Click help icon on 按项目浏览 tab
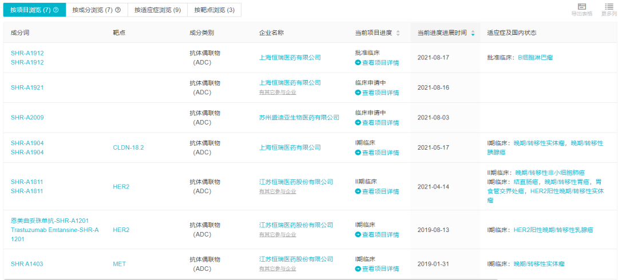Image resolution: width=618 pixels, height=280 pixels. coord(56,10)
